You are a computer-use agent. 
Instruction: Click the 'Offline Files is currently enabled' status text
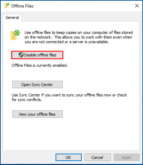pos(39,65)
